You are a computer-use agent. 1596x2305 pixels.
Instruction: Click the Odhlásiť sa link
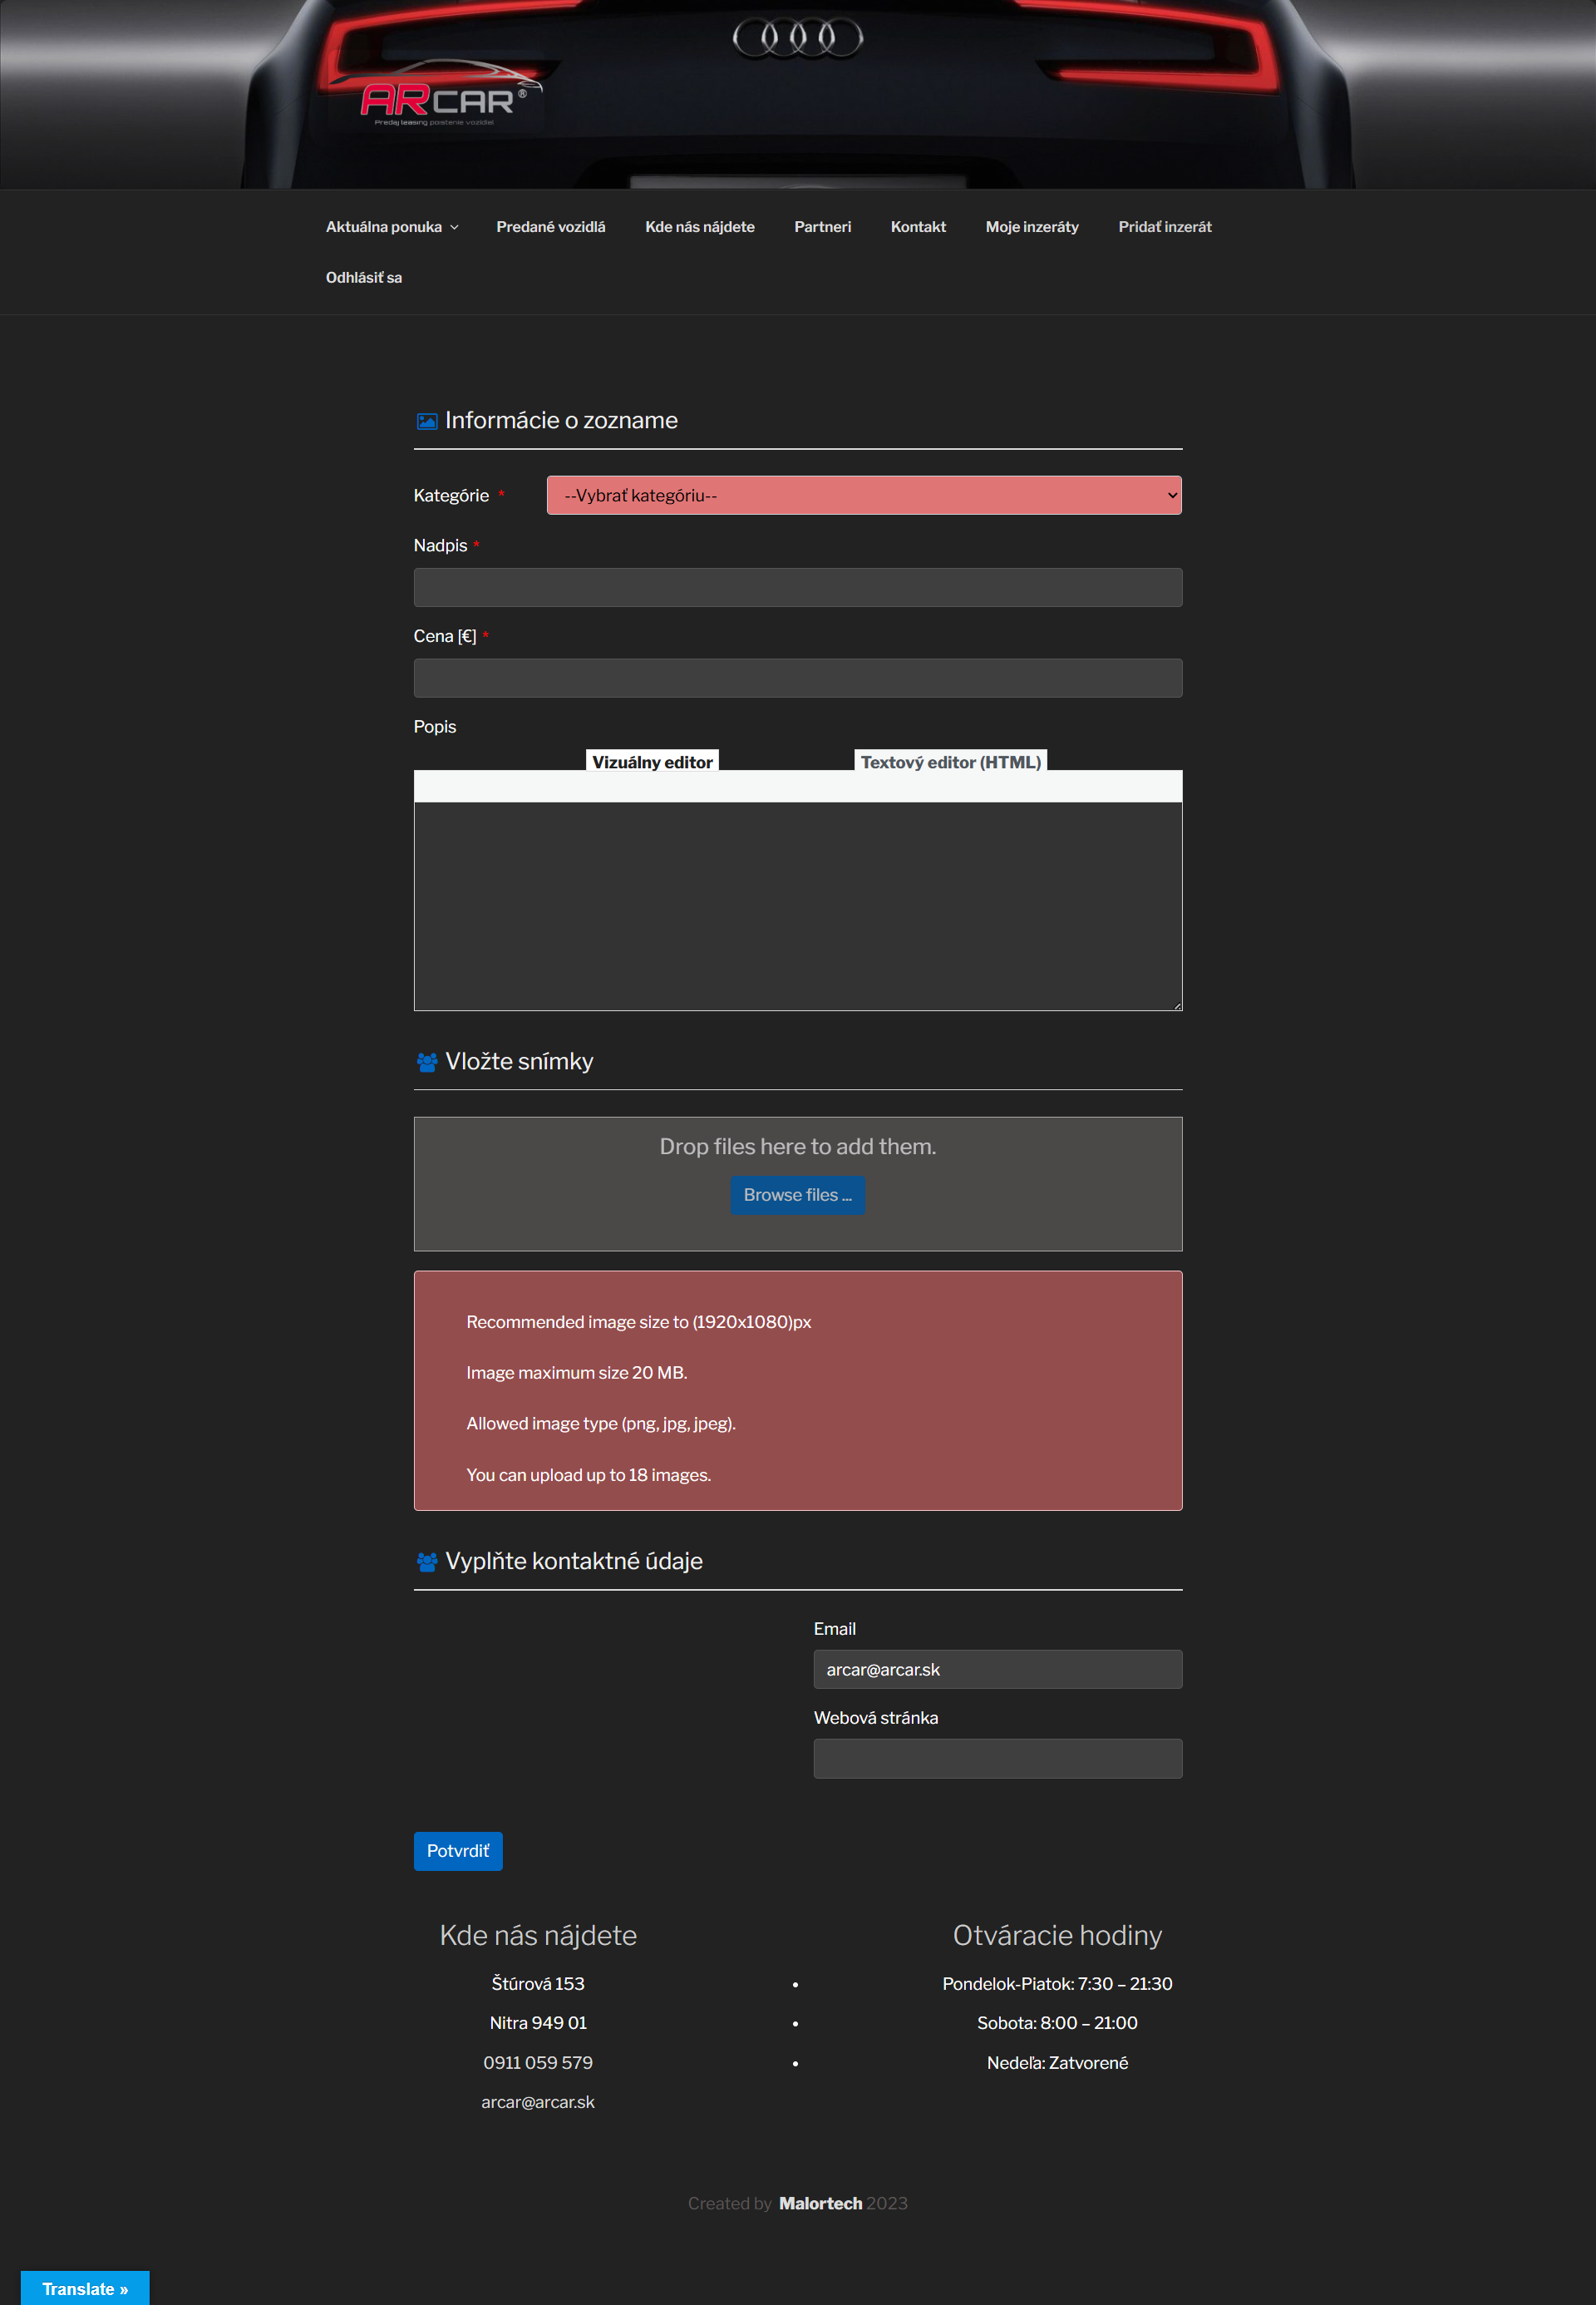pyautogui.click(x=363, y=277)
